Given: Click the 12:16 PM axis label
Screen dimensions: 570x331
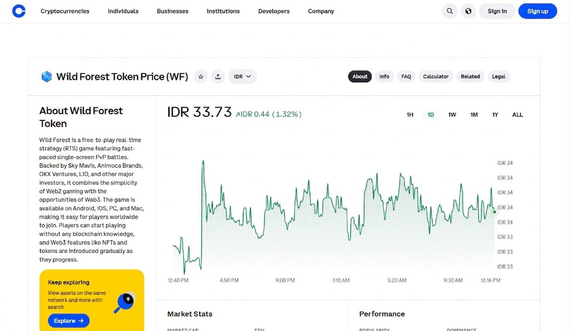Looking at the screenshot, I should [x=490, y=281].
